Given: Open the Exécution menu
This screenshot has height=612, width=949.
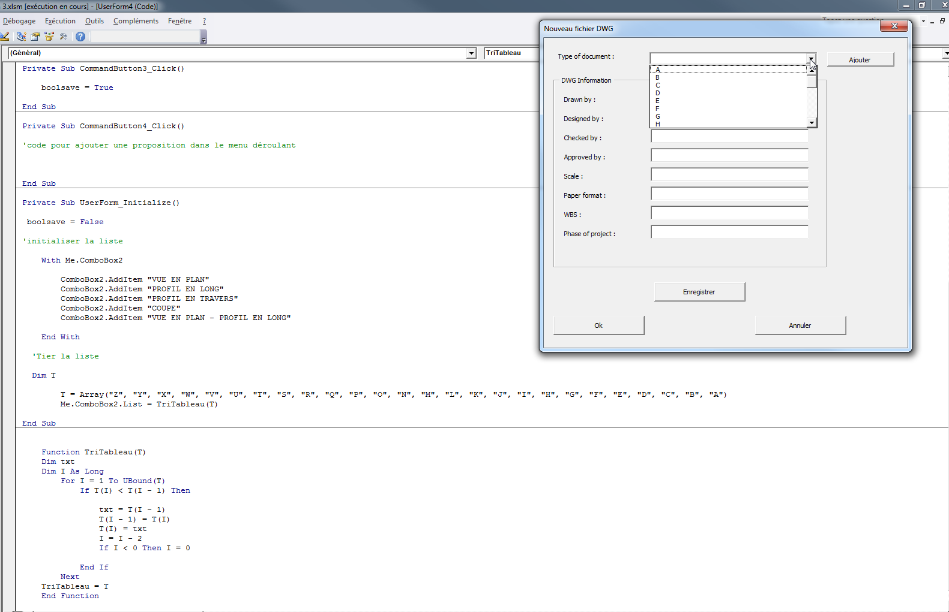Looking at the screenshot, I should coord(60,21).
